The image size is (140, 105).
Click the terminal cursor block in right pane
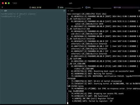pyautogui.click(x=68, y=103)
